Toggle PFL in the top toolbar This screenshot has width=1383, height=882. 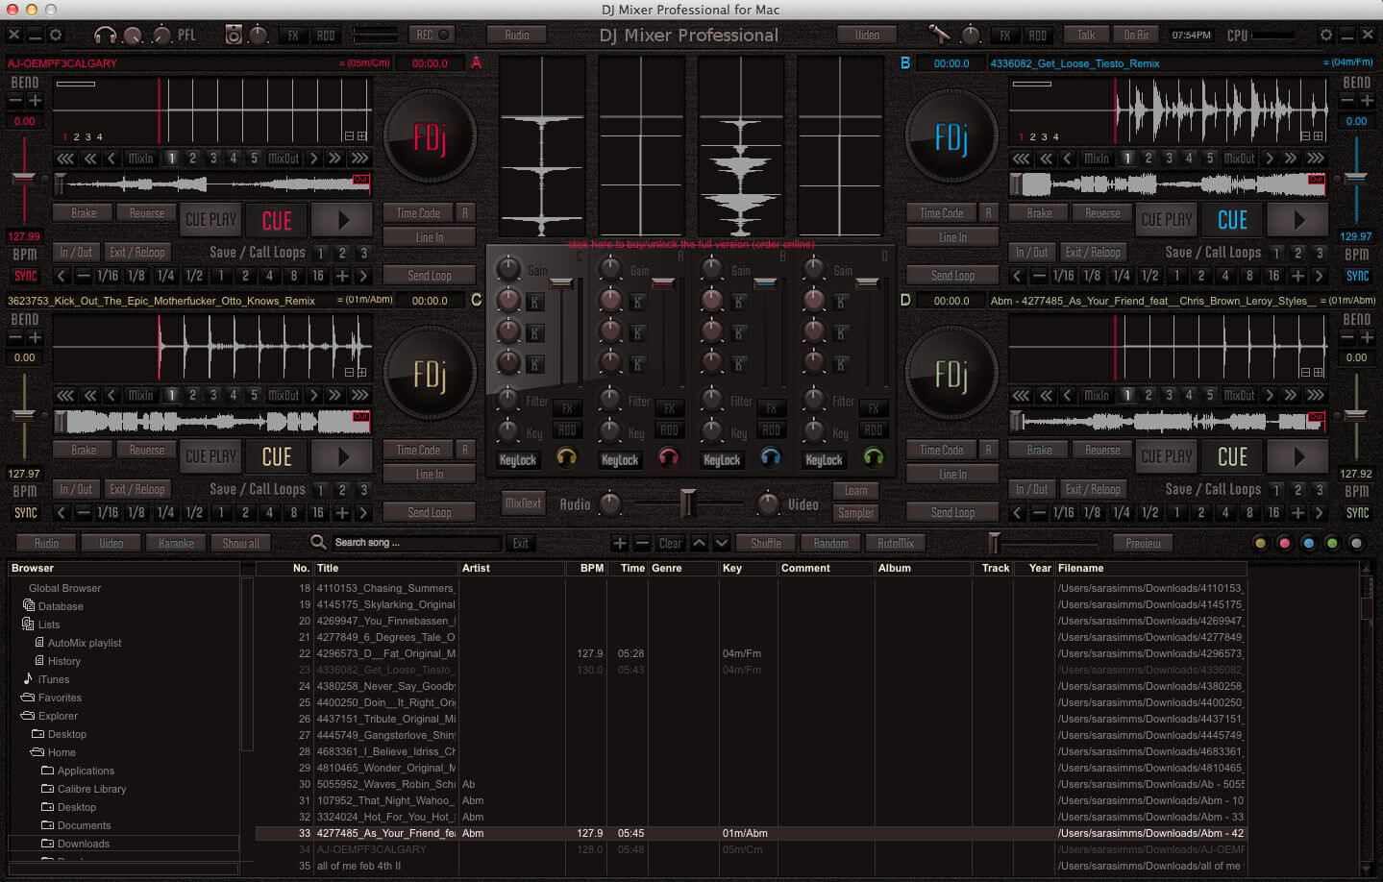[x=186, y=35]
